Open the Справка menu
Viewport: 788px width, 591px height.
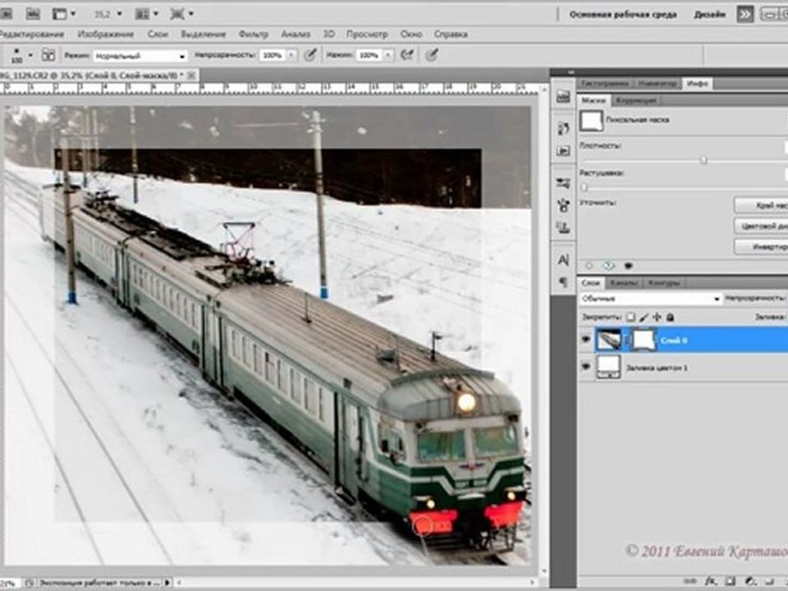coord(451,34)
